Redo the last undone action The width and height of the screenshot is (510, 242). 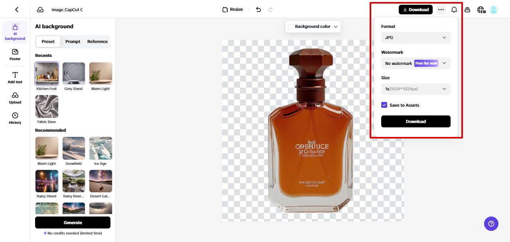pos(270,10)
